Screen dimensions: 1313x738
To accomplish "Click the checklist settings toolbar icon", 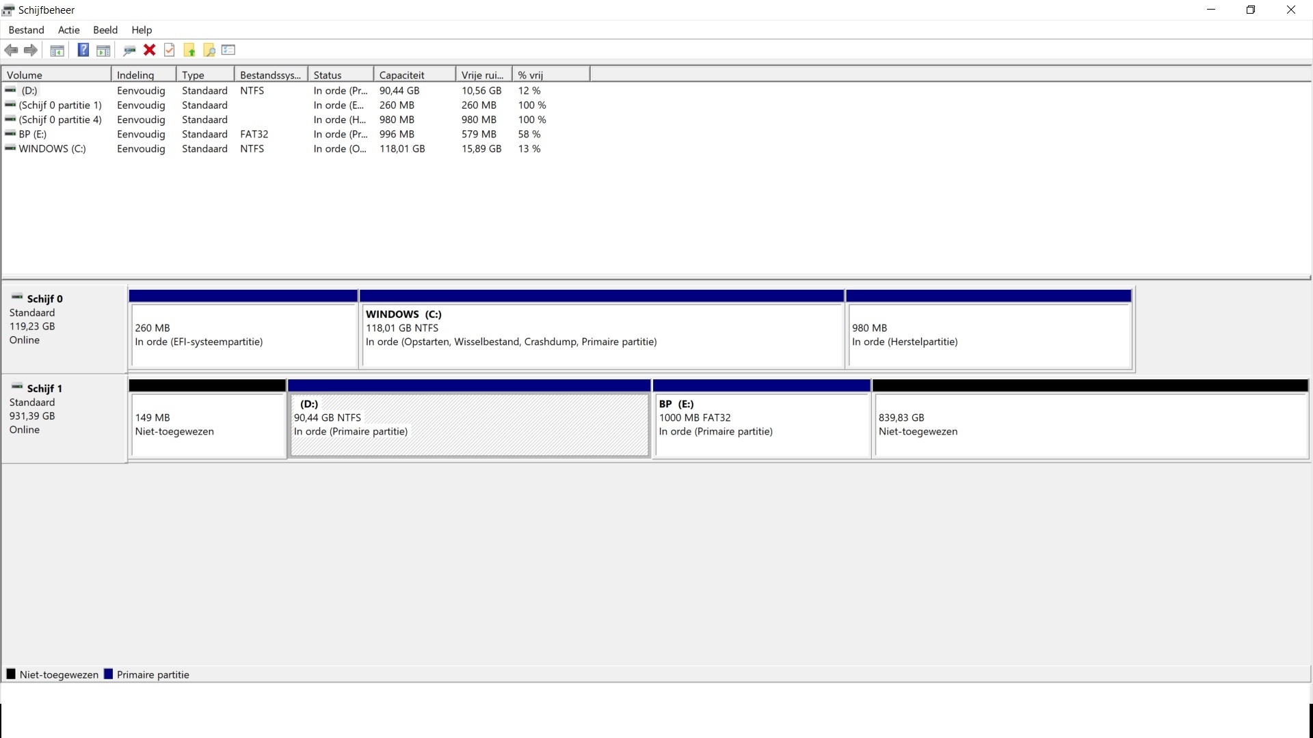I will [x=228, y=50].
